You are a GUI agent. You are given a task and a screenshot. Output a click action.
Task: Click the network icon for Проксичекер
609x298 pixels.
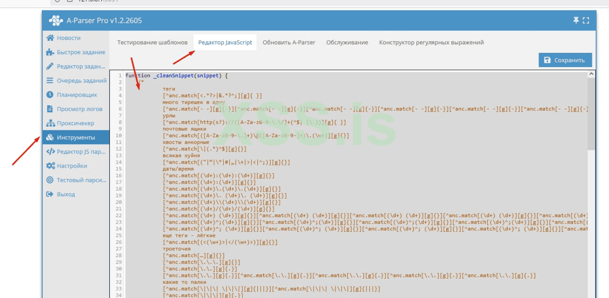(50, 123)
